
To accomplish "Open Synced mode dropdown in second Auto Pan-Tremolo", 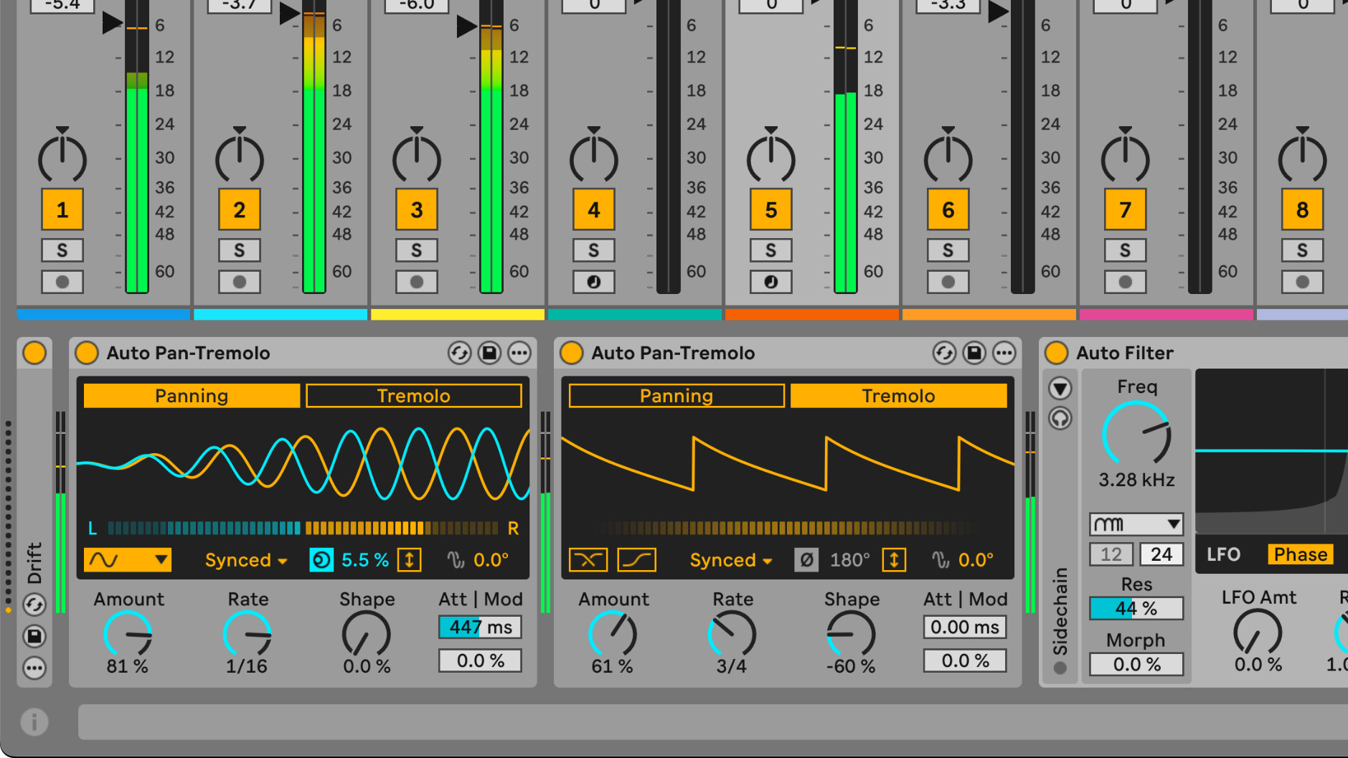I will pyautogui.click(x=731, y=560).
